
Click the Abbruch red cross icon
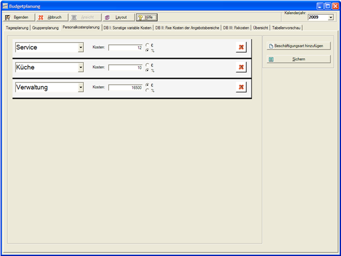coord(52,18)
